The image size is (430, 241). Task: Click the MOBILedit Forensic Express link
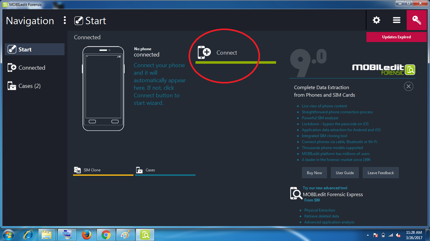coord(333,195)
